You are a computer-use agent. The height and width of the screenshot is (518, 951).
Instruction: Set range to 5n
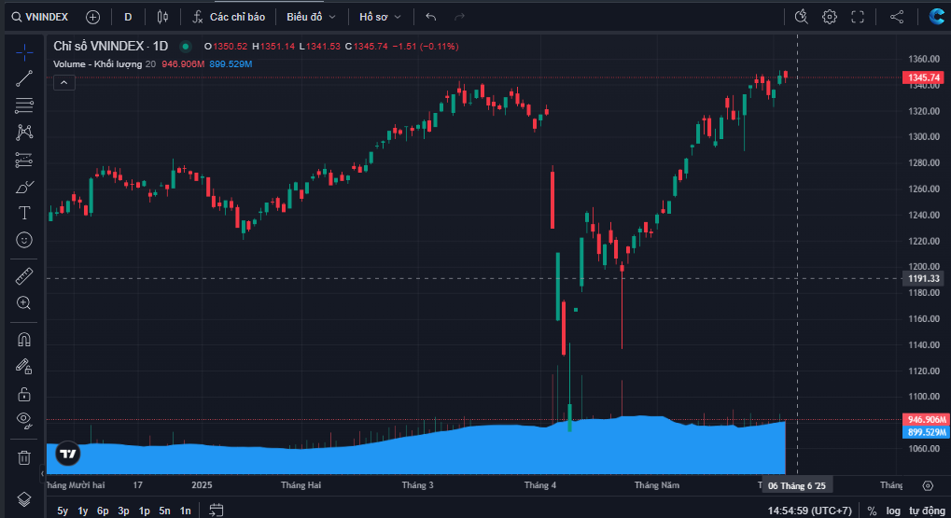pyautogui.click(x=165, y=511)
